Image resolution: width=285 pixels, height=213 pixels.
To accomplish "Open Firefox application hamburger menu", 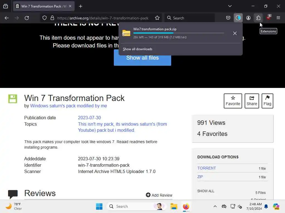I will (x=278, y=18).
